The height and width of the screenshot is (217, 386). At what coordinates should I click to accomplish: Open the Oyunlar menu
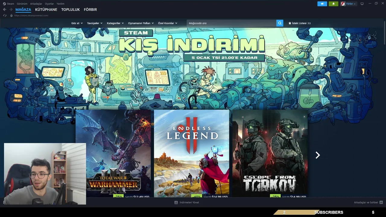point(49,4)
